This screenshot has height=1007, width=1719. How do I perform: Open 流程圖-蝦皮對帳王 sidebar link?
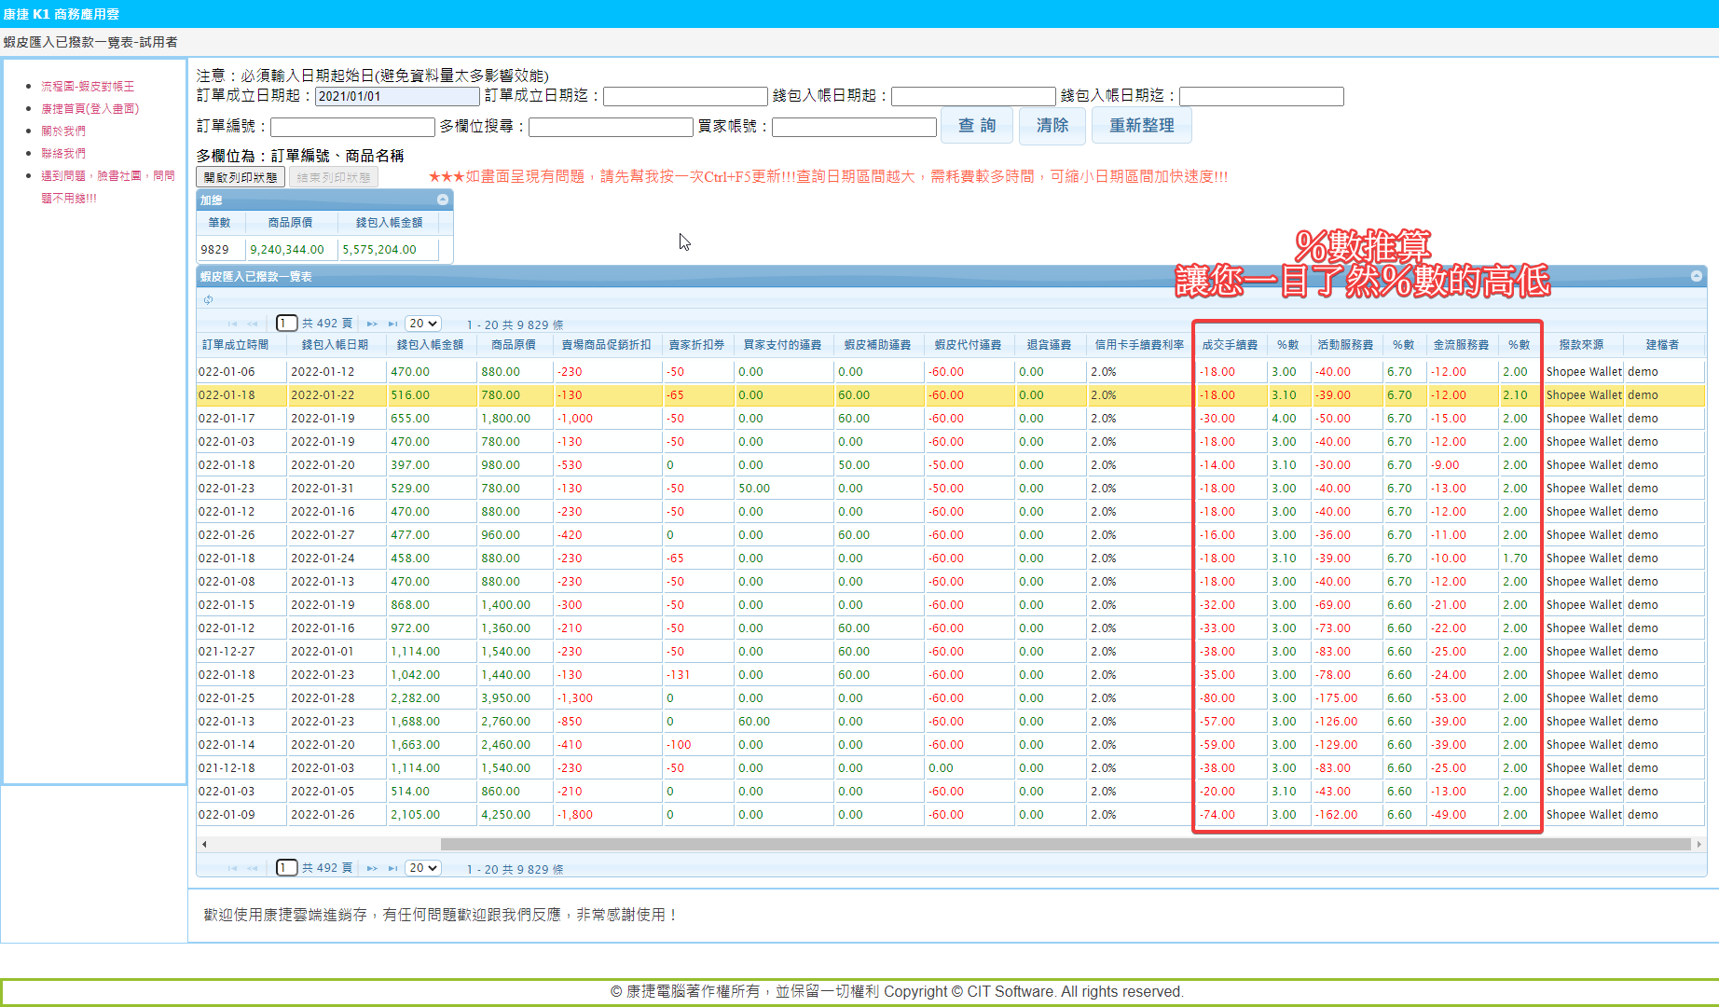(x=88, y=86)
